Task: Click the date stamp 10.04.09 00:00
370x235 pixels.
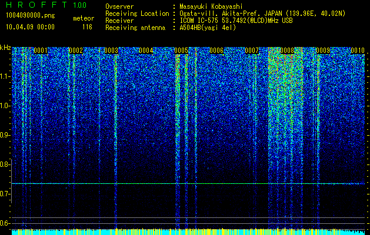Action: [x=30, y=27]
